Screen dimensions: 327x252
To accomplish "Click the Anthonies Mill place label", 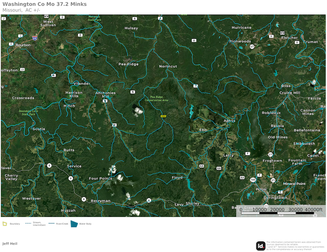I will point(105,94).
